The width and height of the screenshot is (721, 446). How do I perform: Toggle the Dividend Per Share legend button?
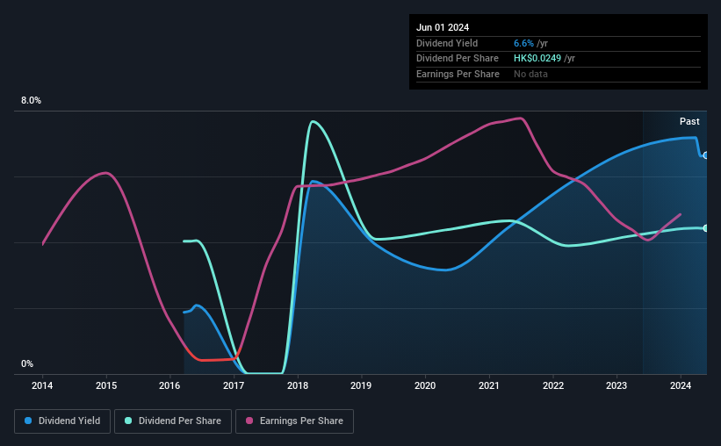(173, 421)
